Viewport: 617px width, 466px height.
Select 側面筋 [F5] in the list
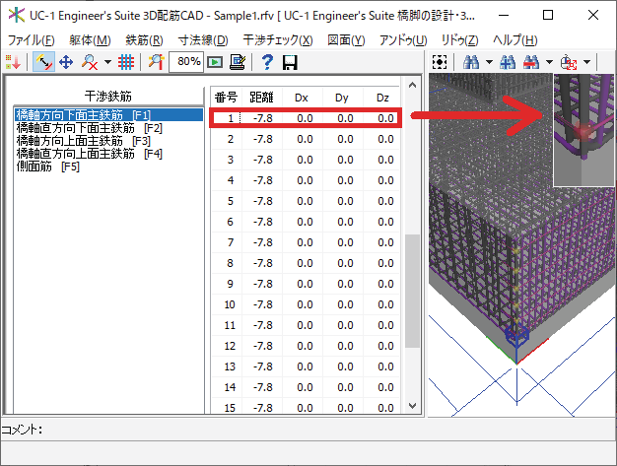(48, 166)
